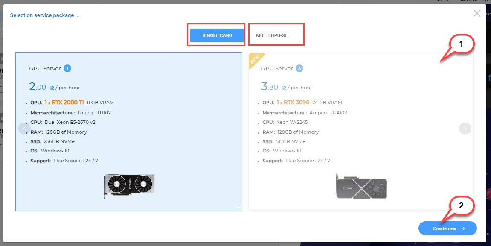
Task: Click the yellow NEW ribbon badge
Action: pyautogui.click(x=256, y=60)
